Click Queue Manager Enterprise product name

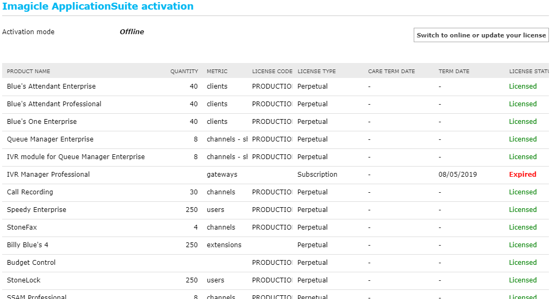point(50,139)
